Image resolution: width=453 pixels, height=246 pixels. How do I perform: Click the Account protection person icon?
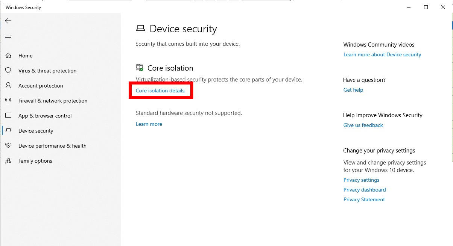point(8,86)
